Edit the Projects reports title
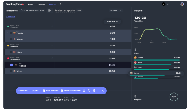Viewport: 188px width, 110px height. pyautogui.click(x=65, y=10)
